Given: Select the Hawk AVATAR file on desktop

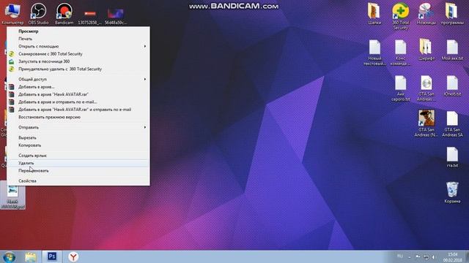Looking at the screenshot, I should (12, 196).
